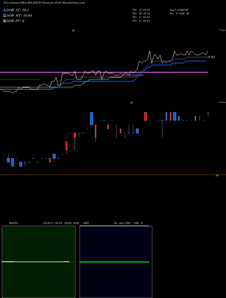The height and width of the screenshot is (298, 226).
Task: Click the 'Pre L: 10.14' value
Action: [x=141, y=17]
